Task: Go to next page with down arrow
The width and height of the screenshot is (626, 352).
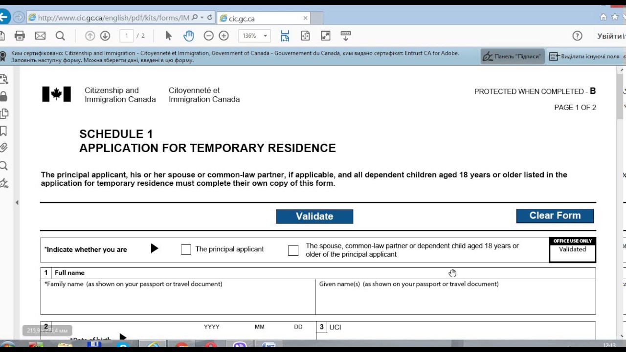Action: tap(105, 36)
